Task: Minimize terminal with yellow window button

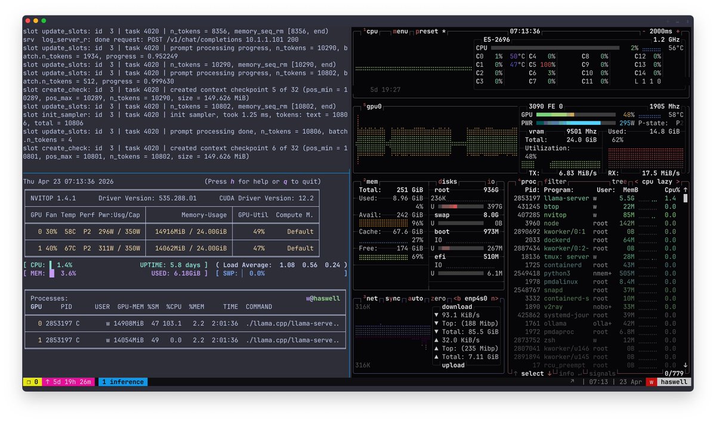Action: pos(36,21)
